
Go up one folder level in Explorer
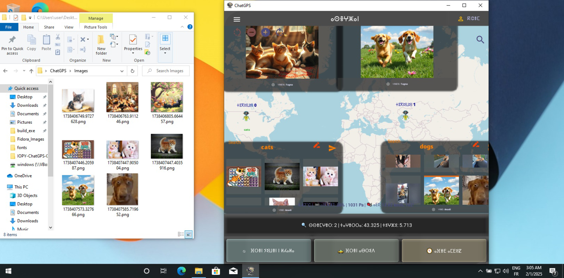click(31, 71)
